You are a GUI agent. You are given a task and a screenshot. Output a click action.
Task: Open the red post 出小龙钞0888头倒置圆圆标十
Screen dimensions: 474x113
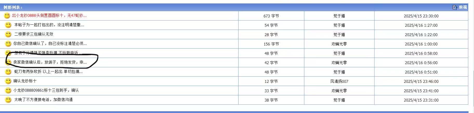(49, 16)
